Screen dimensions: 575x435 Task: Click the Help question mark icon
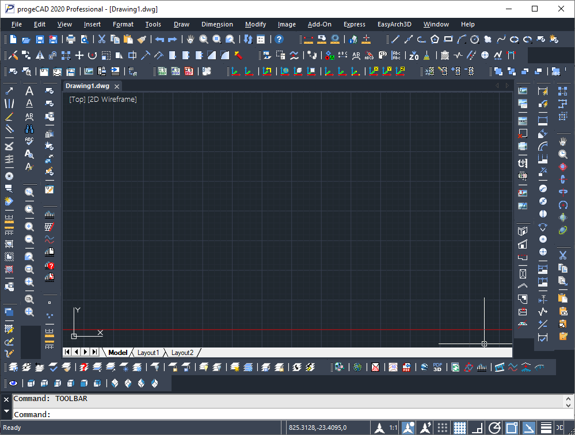point(279,40)
